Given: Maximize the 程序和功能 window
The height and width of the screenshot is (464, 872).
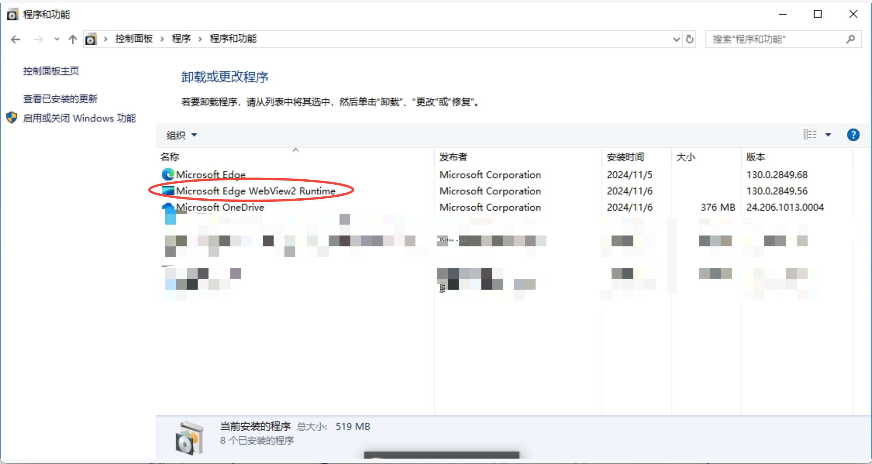Looking at the screenshot, I should tap(818, 14).
